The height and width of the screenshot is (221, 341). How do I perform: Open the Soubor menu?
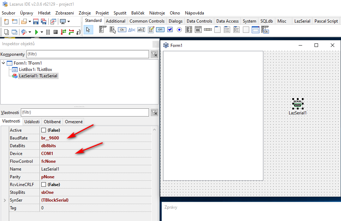(x=8, y=13)
